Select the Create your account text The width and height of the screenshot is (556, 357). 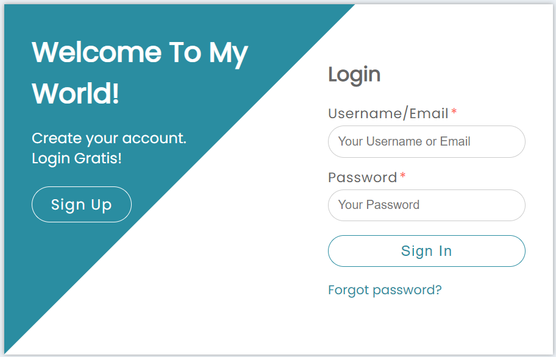[x=109, y=138]
